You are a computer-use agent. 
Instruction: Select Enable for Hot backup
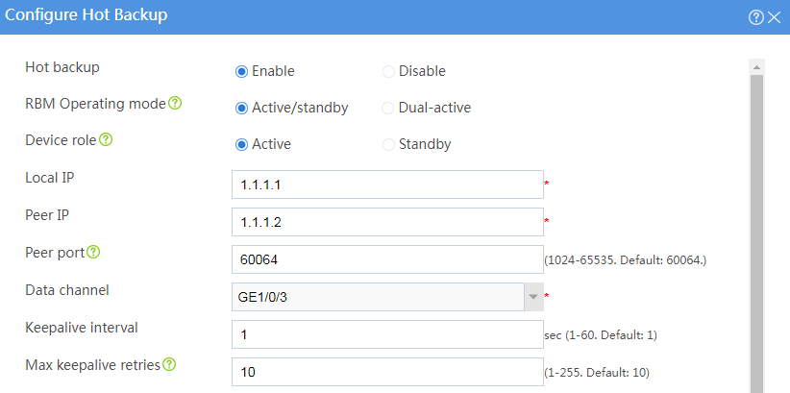point(242,71)
